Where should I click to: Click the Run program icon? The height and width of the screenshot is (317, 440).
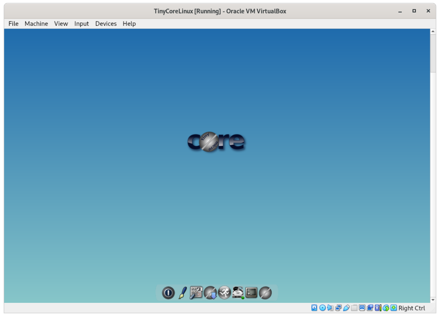(224, 292)
